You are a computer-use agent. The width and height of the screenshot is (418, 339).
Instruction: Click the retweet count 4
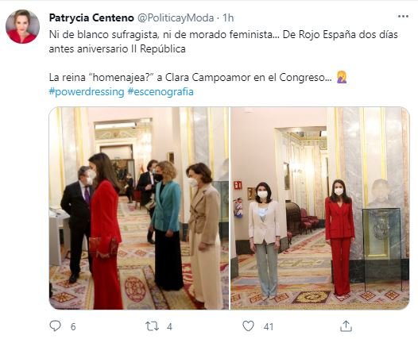click(x=169, y=326)
